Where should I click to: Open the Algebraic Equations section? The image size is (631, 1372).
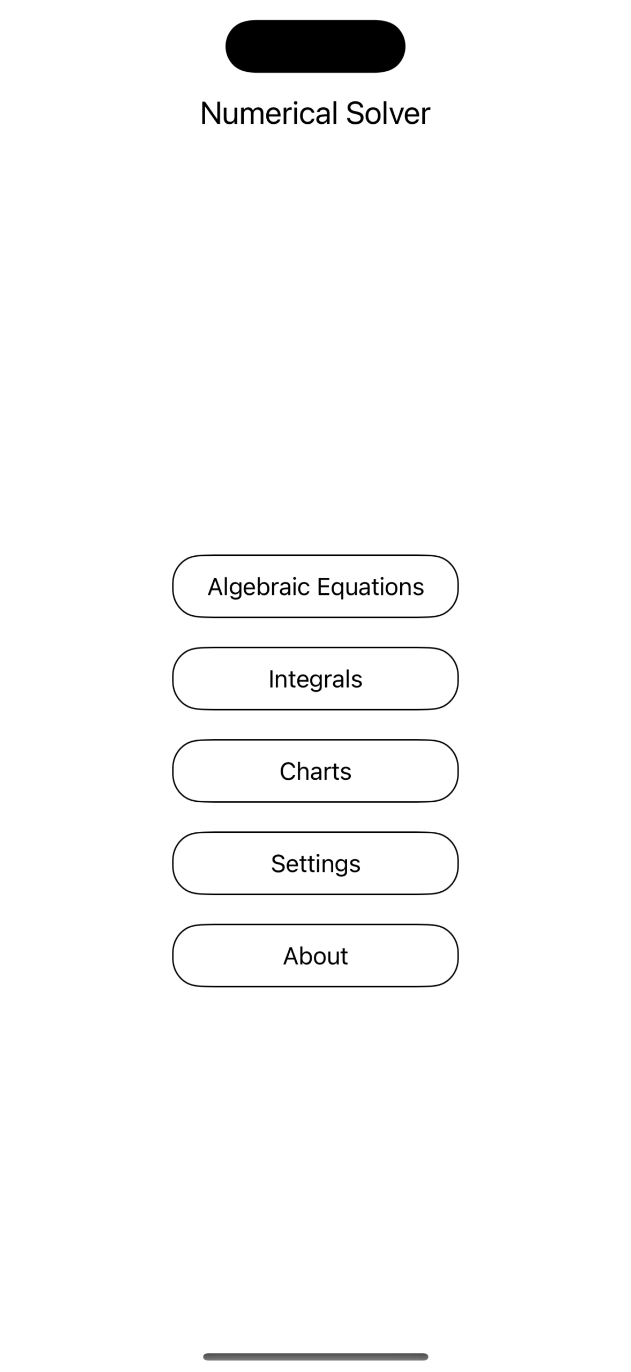[x=315, y=586]
